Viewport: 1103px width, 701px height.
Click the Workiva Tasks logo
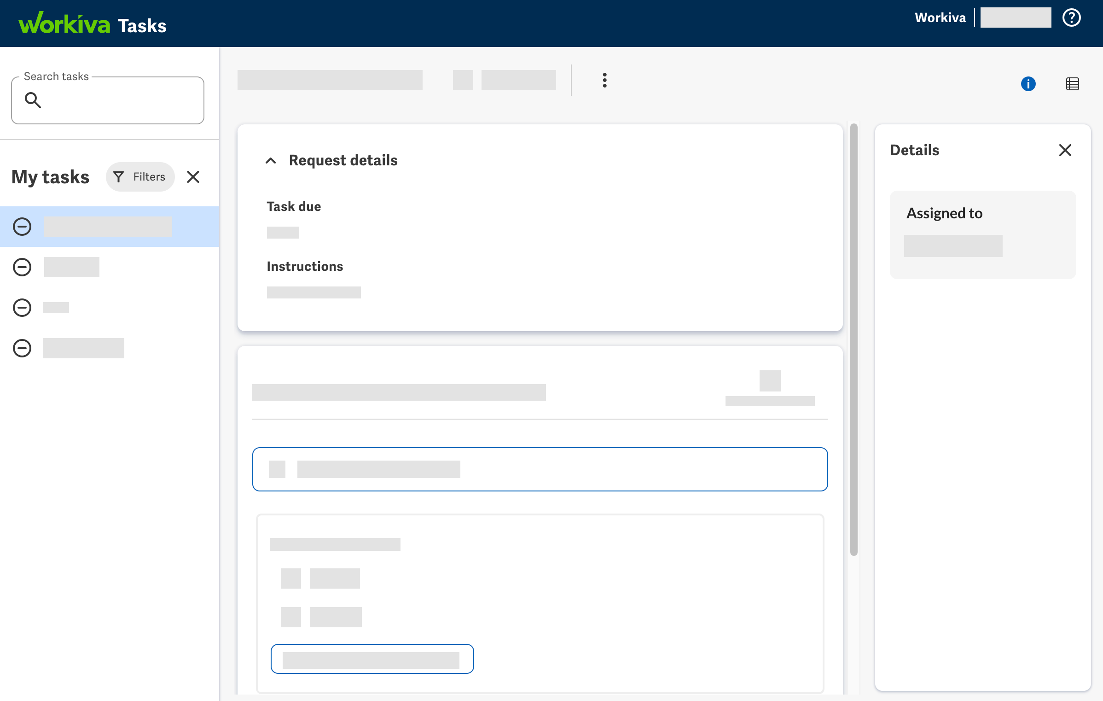click(x=92, y=23)
